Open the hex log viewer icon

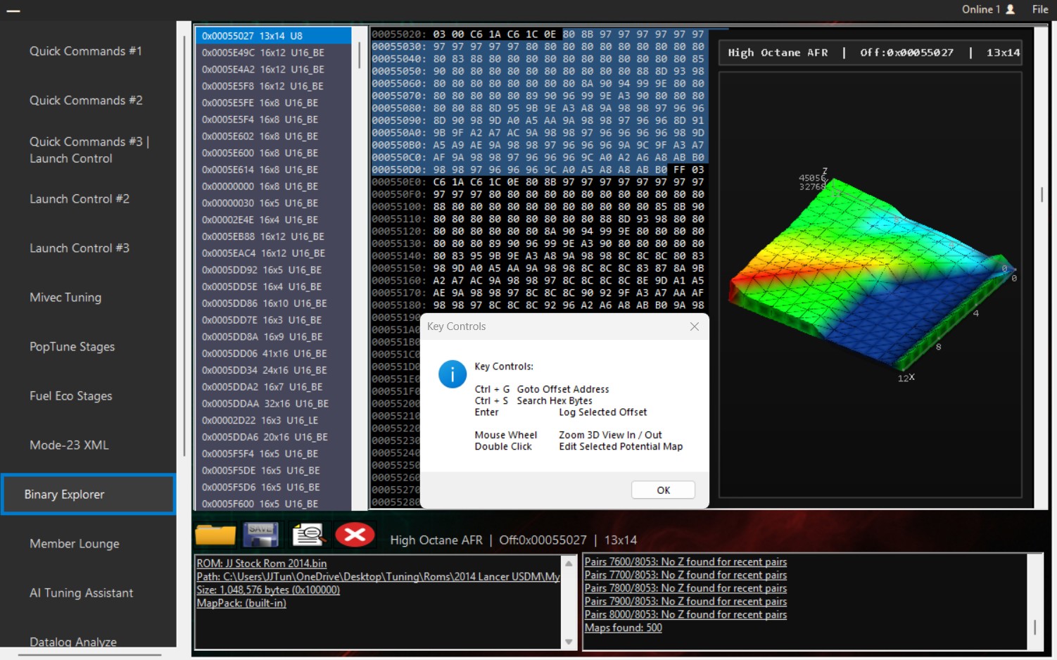click(x=309, y=535)
